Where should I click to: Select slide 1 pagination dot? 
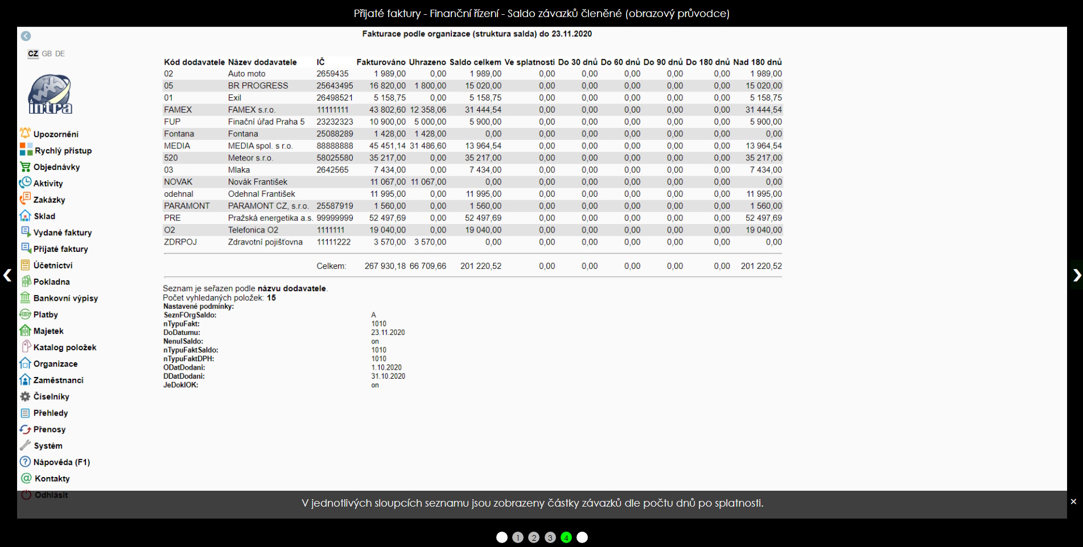coord(518,537)
